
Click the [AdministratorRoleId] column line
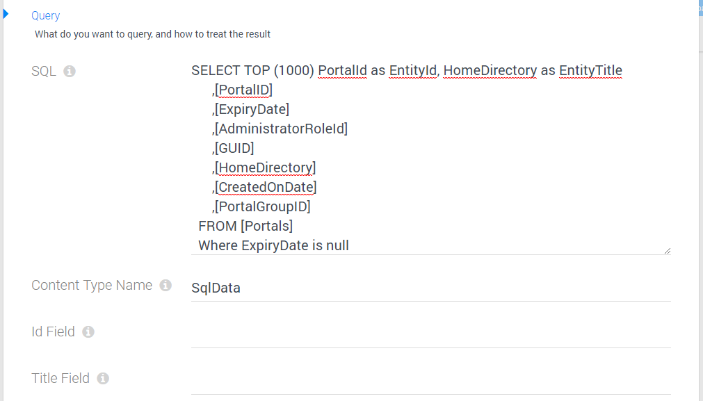pyautogui.click(x=280, y=129)
